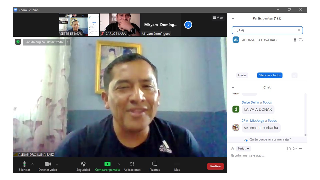Clear the participant search with X
The height and width of the screenshot is (180, 320).
point(299,30)
